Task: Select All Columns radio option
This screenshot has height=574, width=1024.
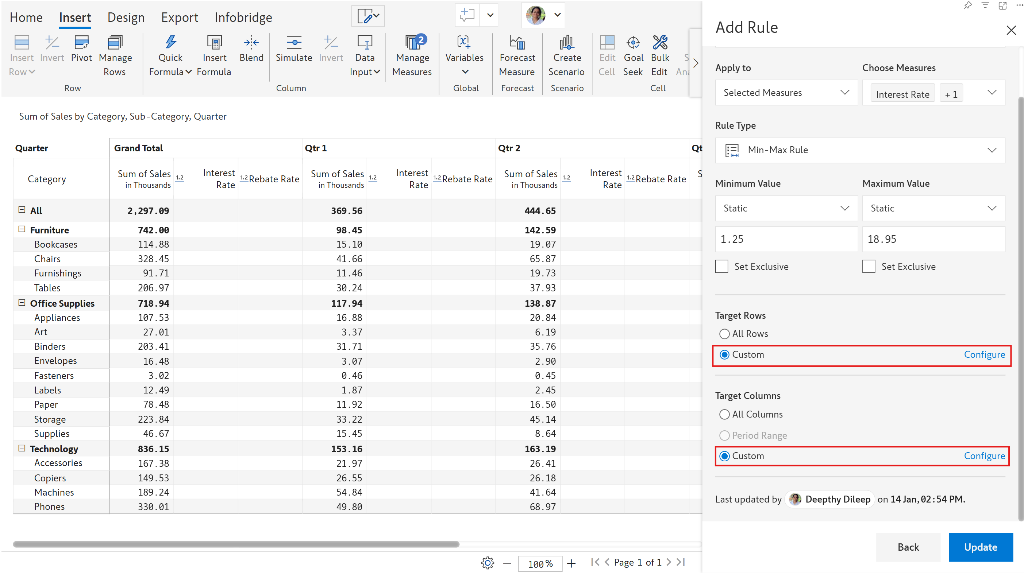Action: point(724,414)
